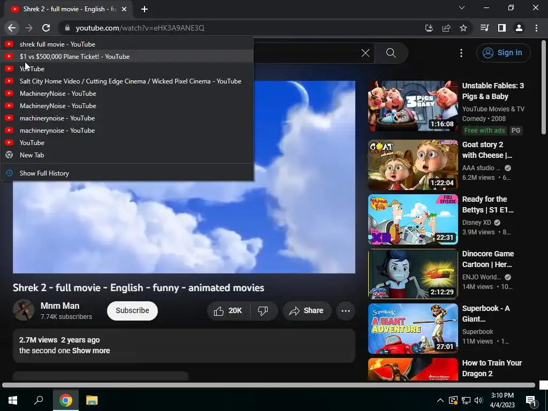Viewport: 548px width, 411px height.
Task: Select the New Tab history entry
Action: click(x=127, y=155)
